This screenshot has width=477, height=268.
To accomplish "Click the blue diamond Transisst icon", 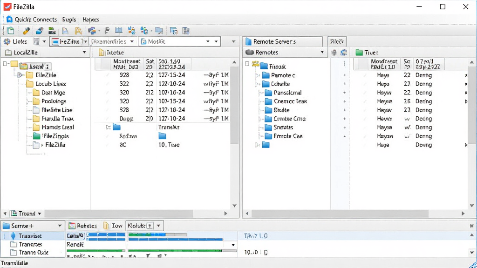I will pos(13,235).
